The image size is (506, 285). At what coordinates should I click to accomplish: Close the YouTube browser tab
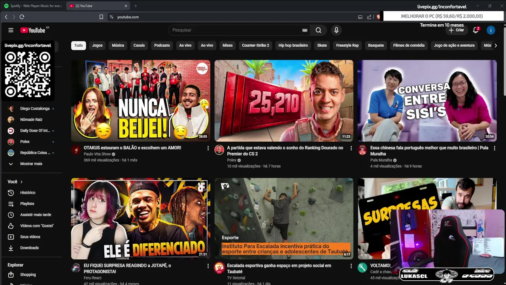tap(126, 6)
